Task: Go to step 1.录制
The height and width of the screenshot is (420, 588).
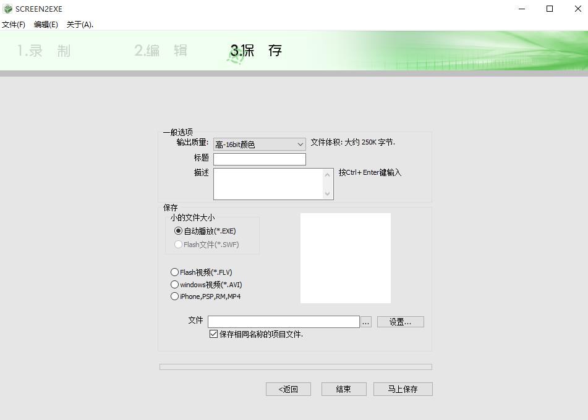Action: (44, 51)
